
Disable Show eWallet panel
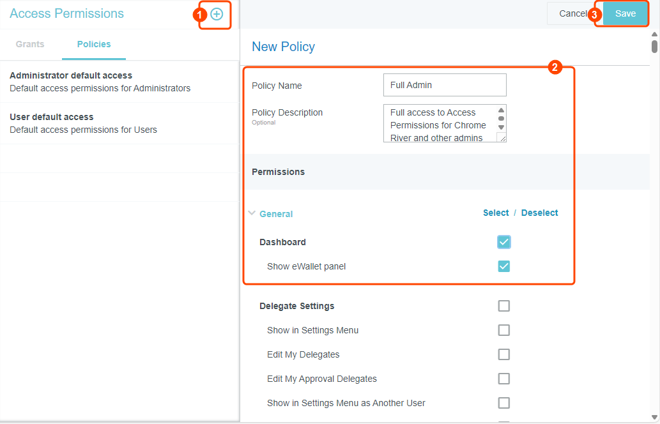(x=503, y=266)
